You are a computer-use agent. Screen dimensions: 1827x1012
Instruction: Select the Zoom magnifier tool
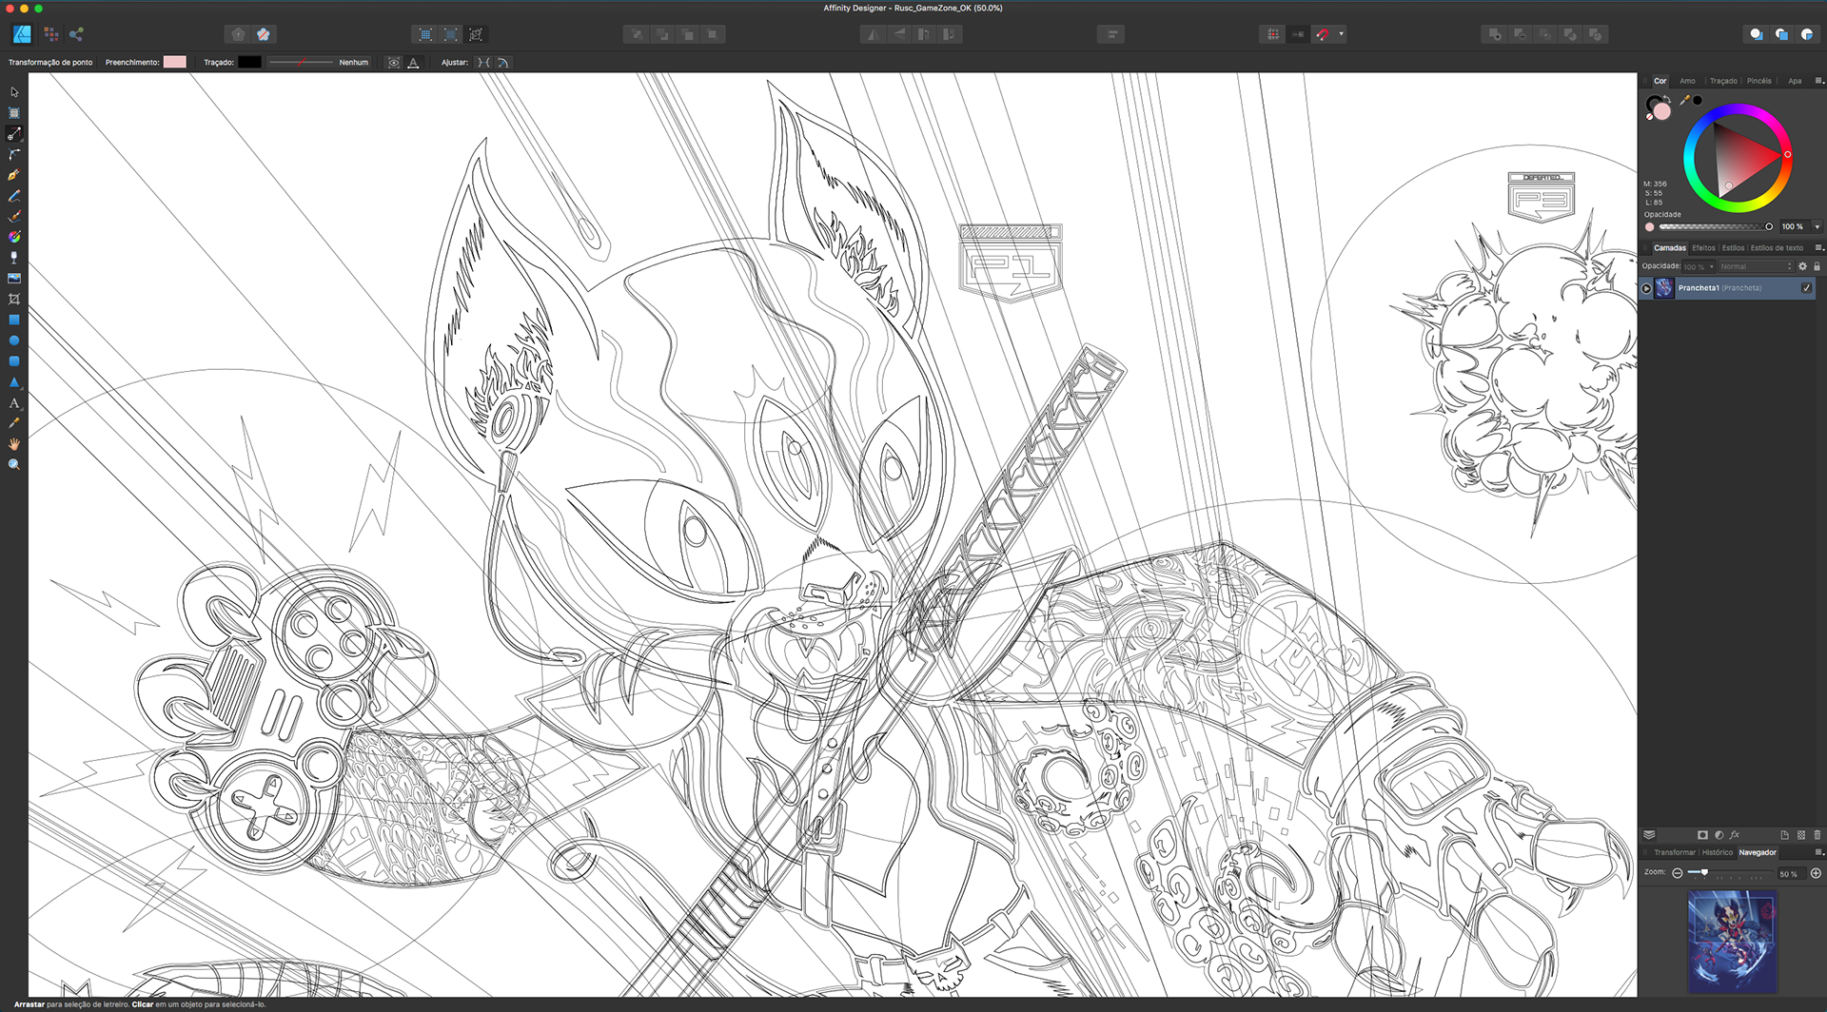(14, 465)
